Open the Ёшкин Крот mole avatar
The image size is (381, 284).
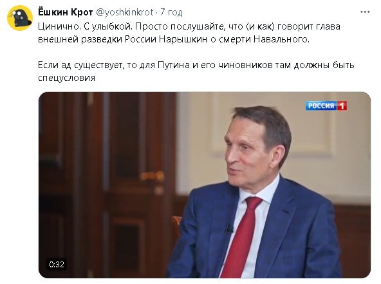coord(20,18)
